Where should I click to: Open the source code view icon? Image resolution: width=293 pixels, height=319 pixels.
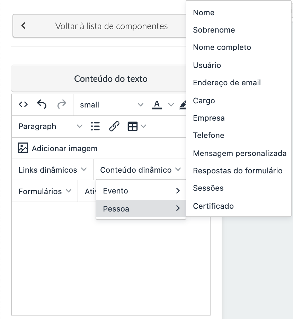coord(23,105)
